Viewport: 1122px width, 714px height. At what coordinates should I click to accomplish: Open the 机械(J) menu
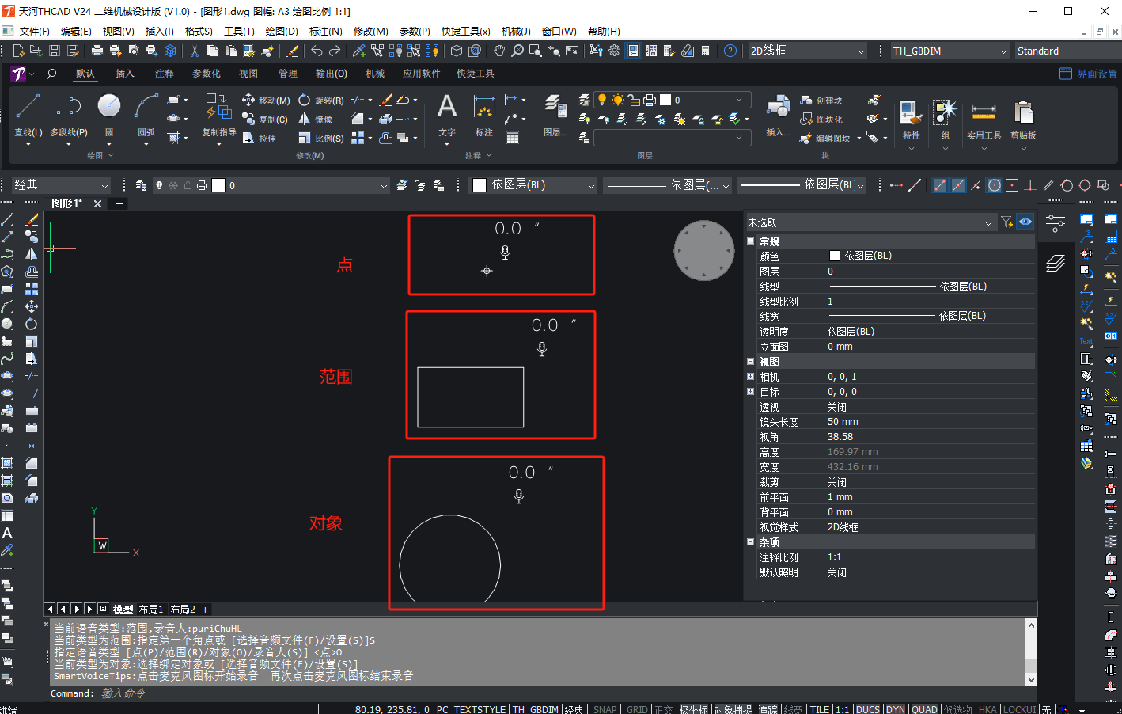tap(516, 31)
